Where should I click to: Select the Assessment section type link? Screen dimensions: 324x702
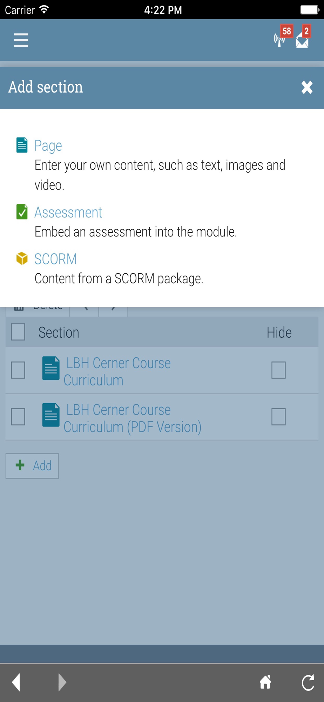68,212
